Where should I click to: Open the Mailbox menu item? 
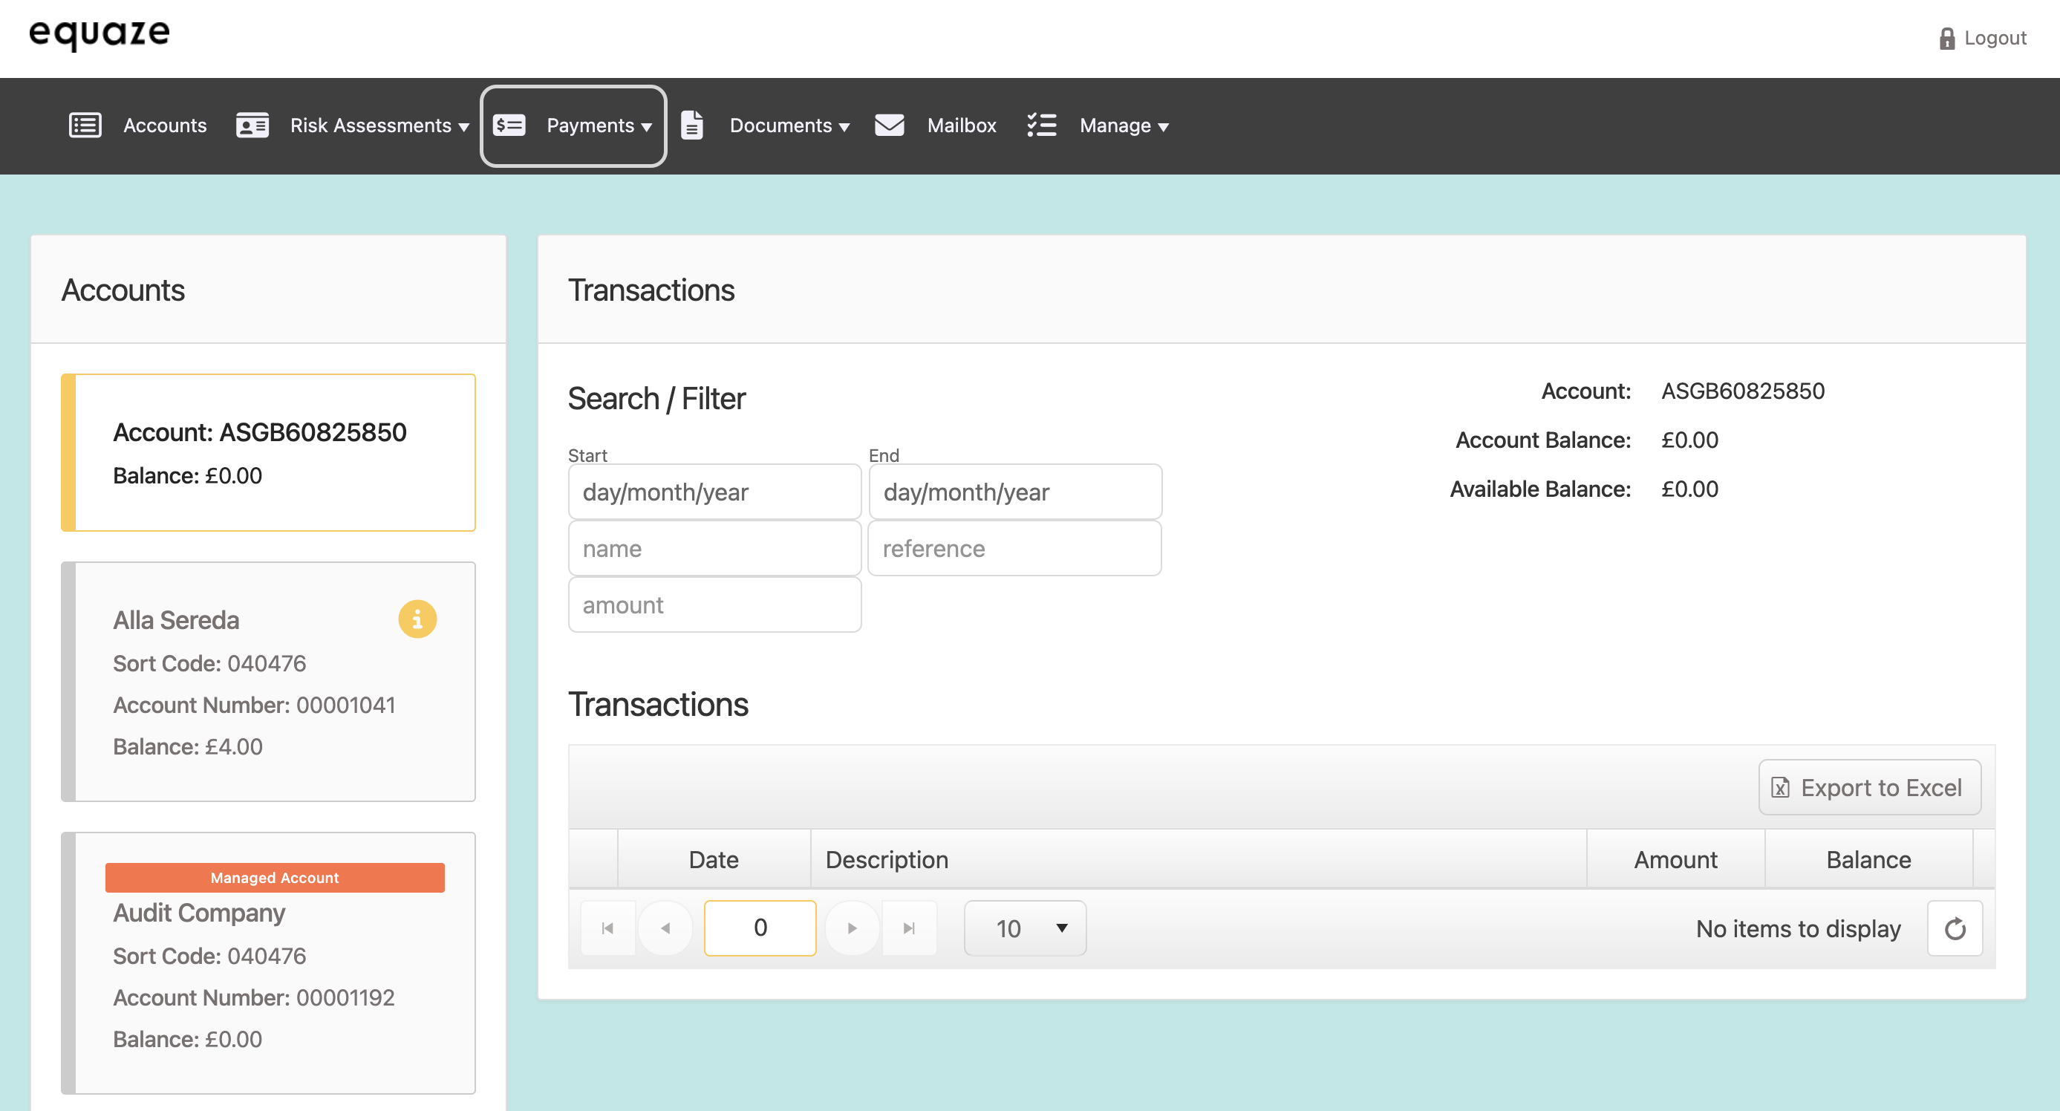pos(961,126)
